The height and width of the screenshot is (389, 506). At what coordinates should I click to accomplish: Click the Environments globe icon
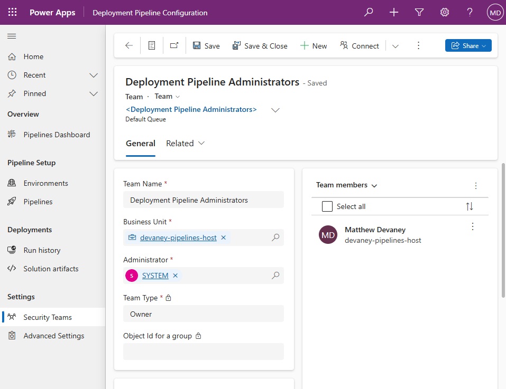12,183
